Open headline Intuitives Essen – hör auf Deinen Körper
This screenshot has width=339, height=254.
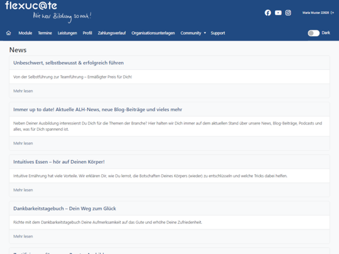[59, 162]
